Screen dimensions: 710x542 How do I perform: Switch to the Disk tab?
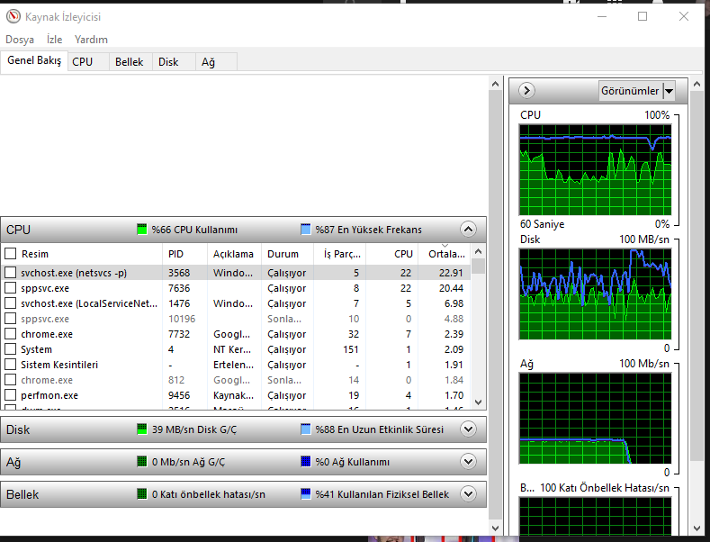tap(174, 62)
